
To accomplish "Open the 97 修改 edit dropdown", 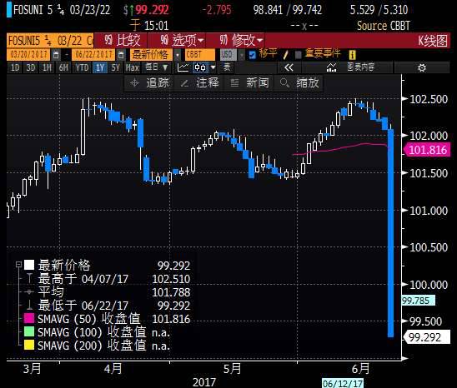I will pos(241,41).
